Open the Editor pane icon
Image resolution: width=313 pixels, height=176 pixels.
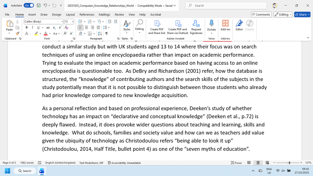point(239,25)
